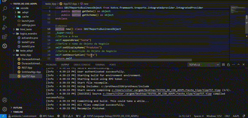Open start secure compiling tlppTST.tlpp path link
This screenshot has height=118, width=248.
point(166,90)
